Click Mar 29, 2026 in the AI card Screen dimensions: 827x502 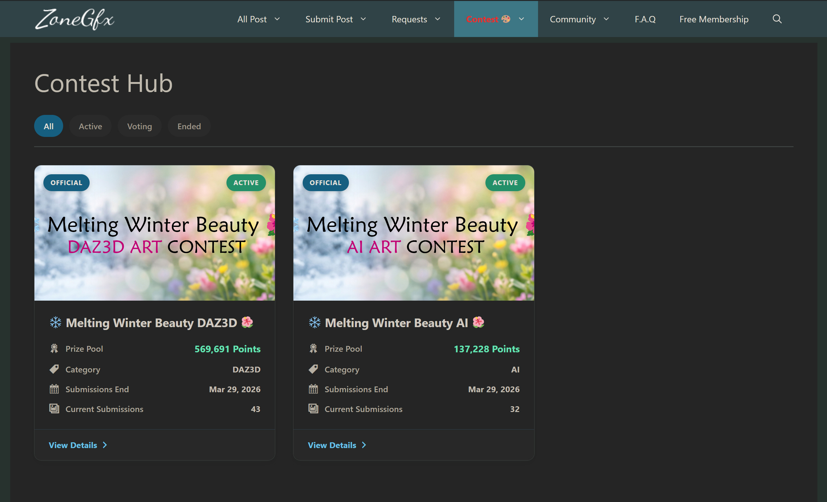point(494,389)
